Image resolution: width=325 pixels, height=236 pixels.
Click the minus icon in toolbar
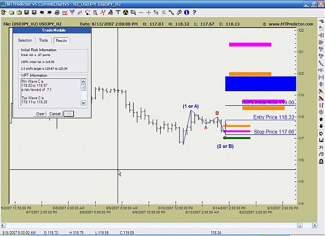[141, 13]
